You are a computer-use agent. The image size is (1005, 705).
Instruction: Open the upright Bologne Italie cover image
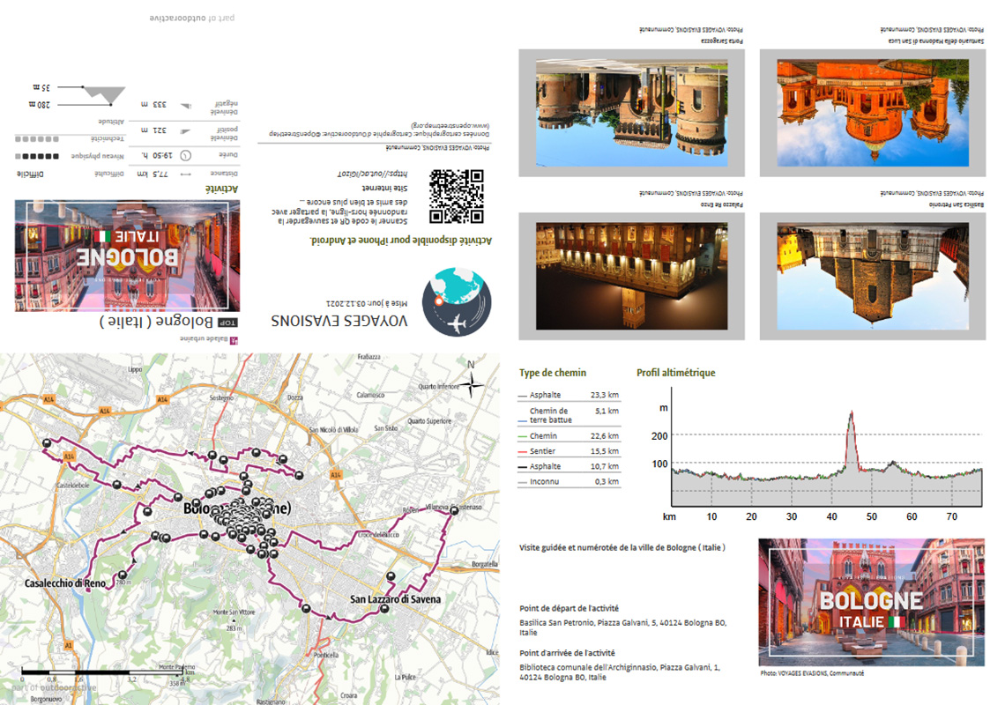pos(872,603)
